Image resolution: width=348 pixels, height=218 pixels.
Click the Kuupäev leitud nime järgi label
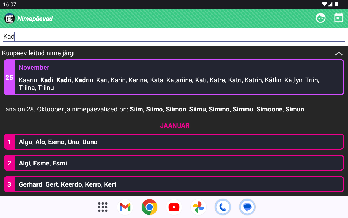coord(38,53)
